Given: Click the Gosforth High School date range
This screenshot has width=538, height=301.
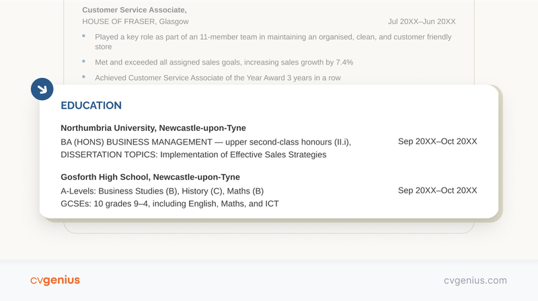Looking at the screenshot, I should (x=437, y=191).
